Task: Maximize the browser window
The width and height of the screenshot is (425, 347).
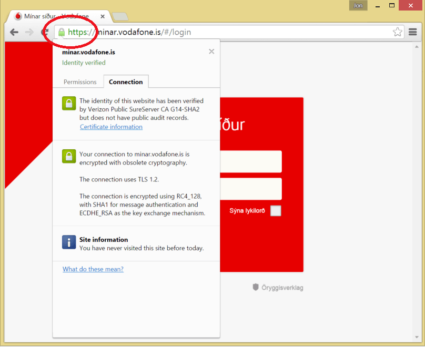Action: [x=392, y=5]
